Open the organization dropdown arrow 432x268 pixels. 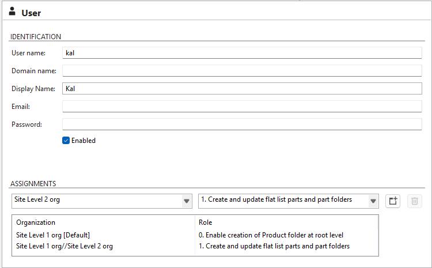coord(187,201)
